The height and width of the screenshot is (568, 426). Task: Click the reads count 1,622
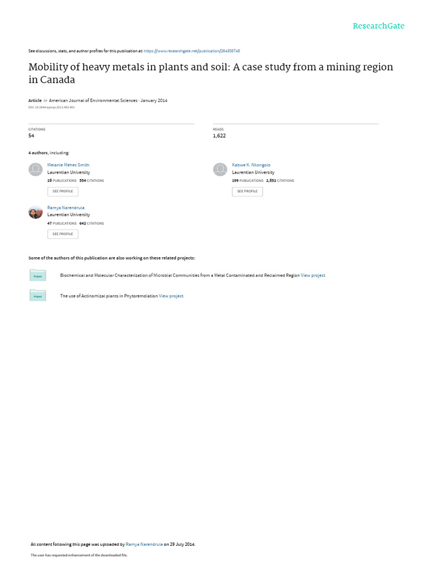coord(219,135)
